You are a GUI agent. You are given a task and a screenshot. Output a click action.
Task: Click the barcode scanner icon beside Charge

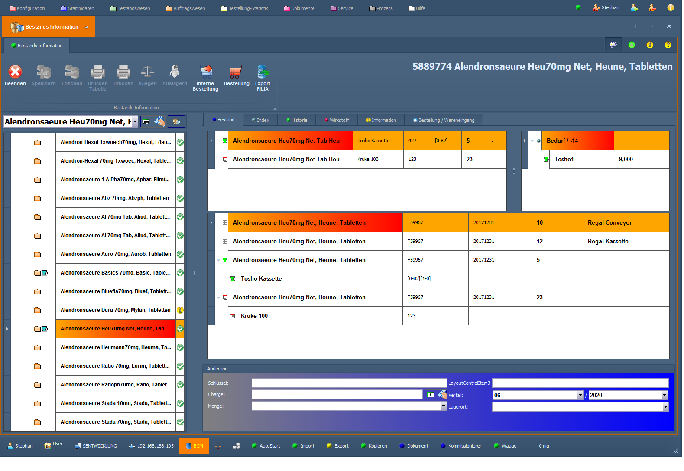pyautogui.click(x=430, y=395)
